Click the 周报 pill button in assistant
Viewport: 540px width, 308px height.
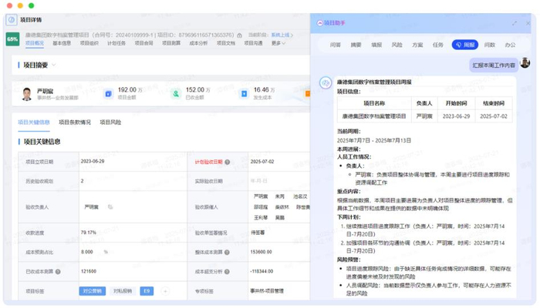[x=465, y=45]
